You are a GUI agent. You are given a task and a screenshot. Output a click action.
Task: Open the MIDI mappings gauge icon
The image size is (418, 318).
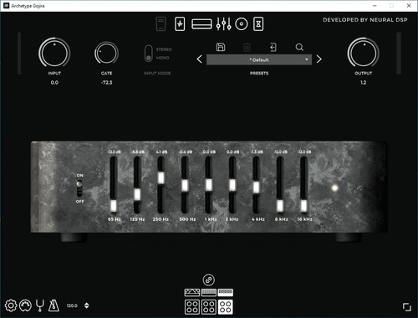point(25,305)
